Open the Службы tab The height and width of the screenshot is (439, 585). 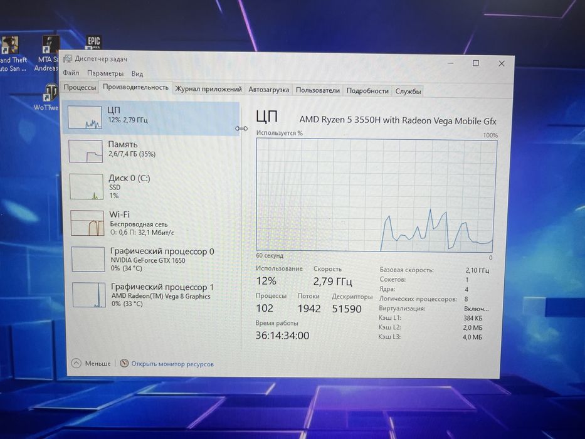[408, 91]
